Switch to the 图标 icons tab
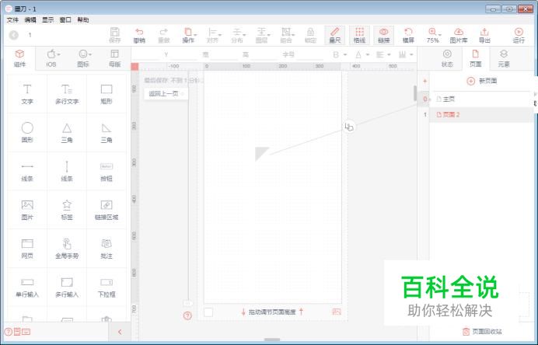This screenshot has height=345, width=538. click(x=83, y=58)
